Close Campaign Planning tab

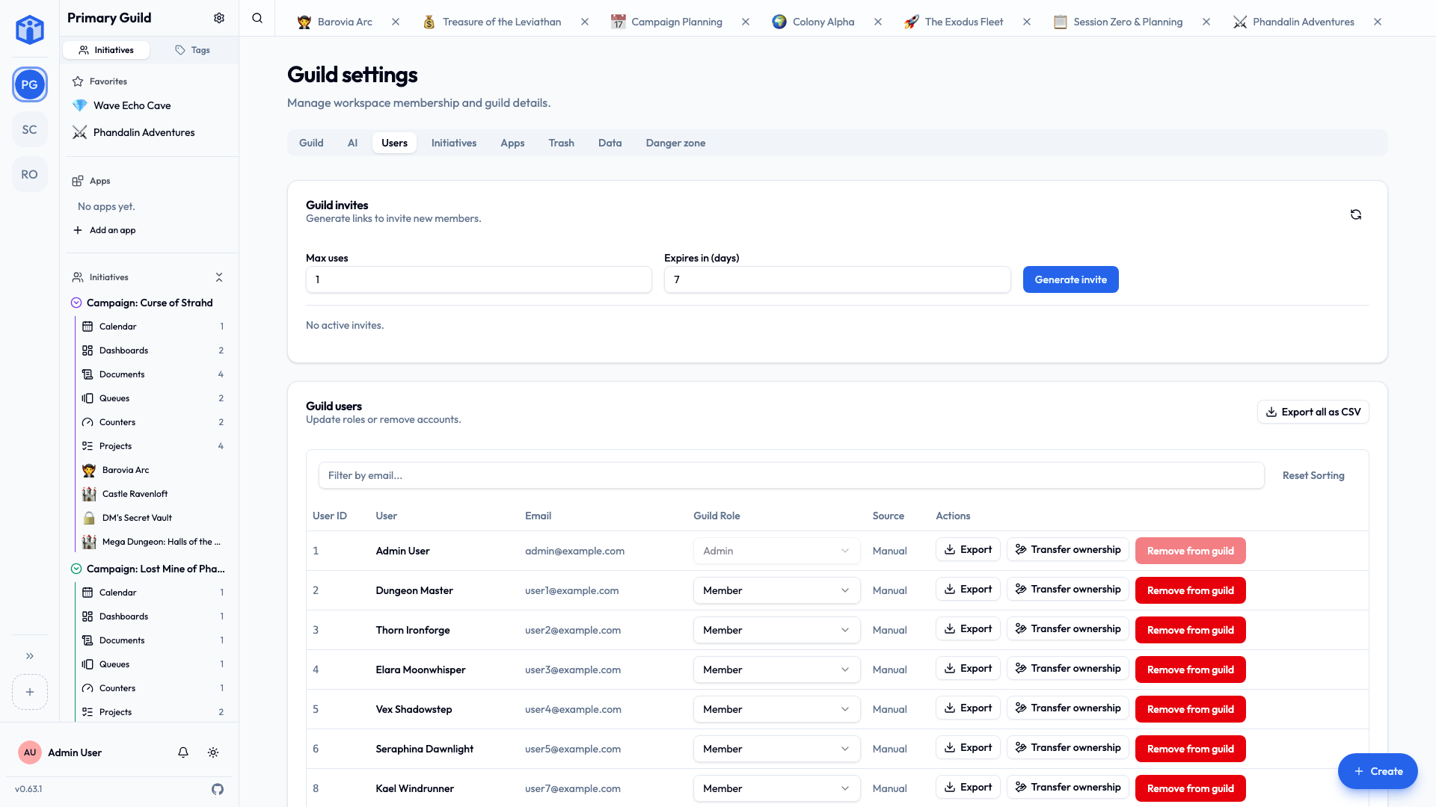pos(746,22)
